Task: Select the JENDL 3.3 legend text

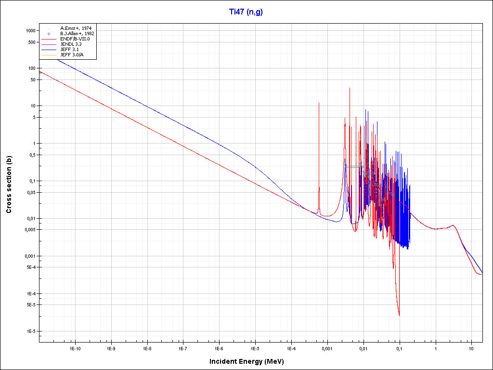Action: click(70, 44)
